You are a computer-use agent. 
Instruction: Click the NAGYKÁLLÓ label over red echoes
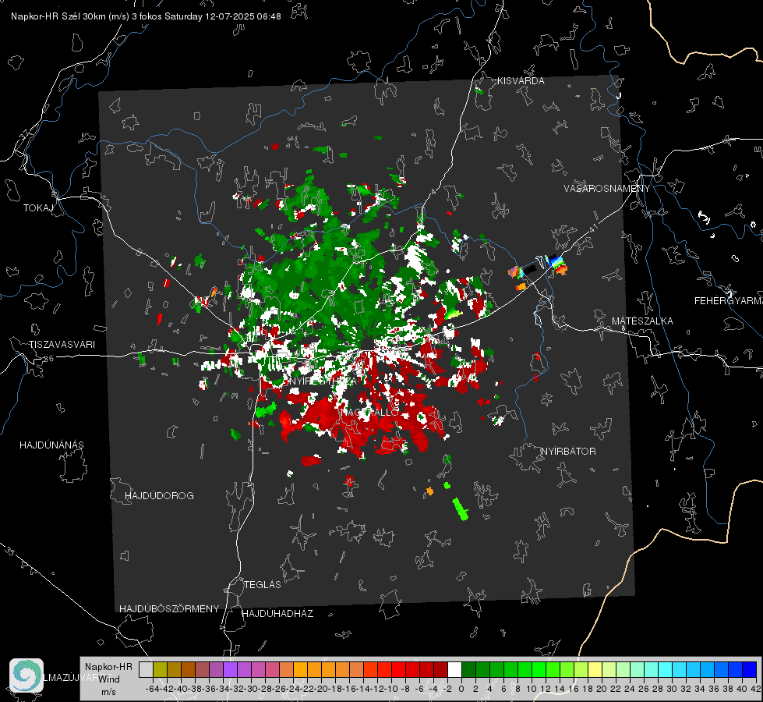(370, 412)
